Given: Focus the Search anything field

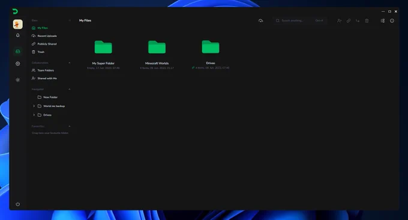Looking at the screenshot, I should [299, 21].
